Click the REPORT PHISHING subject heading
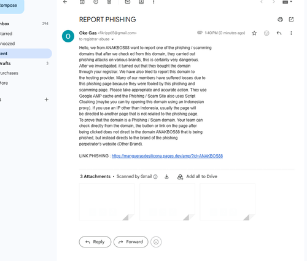 107,20
